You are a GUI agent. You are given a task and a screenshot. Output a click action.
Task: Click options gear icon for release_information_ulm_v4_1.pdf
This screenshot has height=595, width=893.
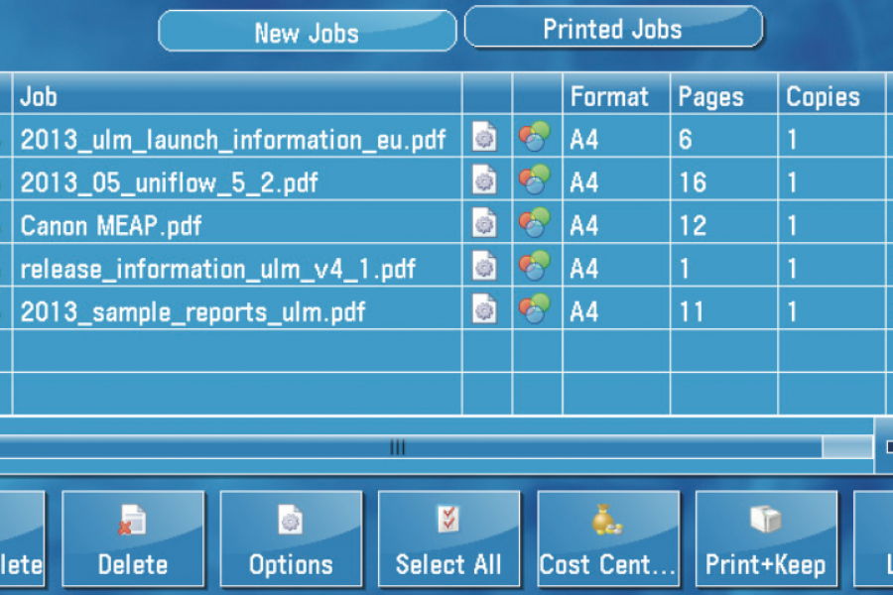pyautogui.click(x=484, y=268)
